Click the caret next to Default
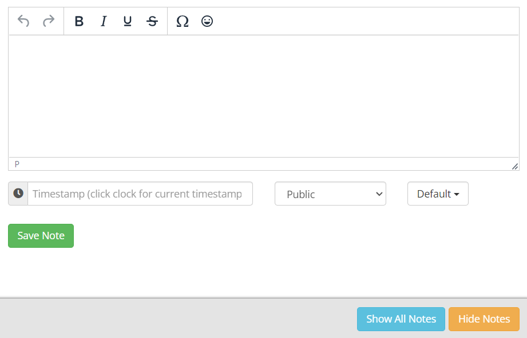Image resolution: width=527 pixels, height=338 pixels. pyautogui.click(x=457, y=194)
